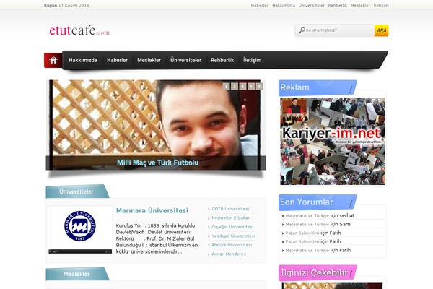Open the Özyeğin Üniversitesi link
Image resolution: width=433 pixels, height=289 pixels.
232,227
